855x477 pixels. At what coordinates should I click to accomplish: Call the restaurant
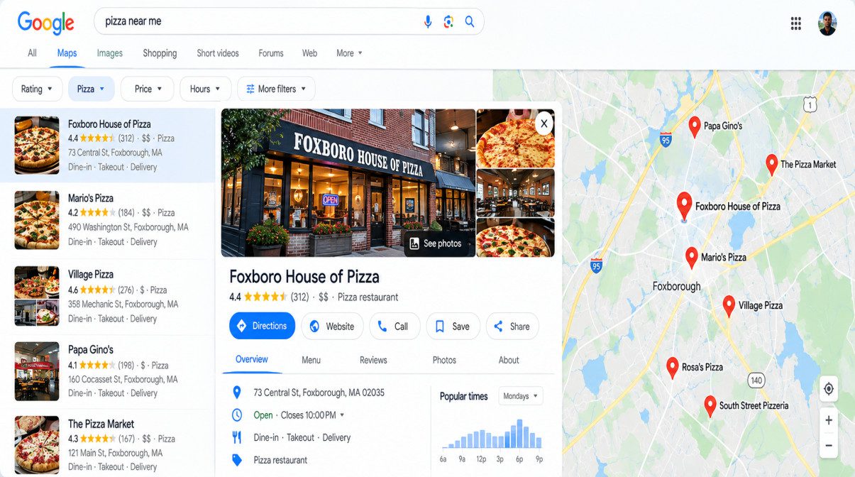(394, 327)
